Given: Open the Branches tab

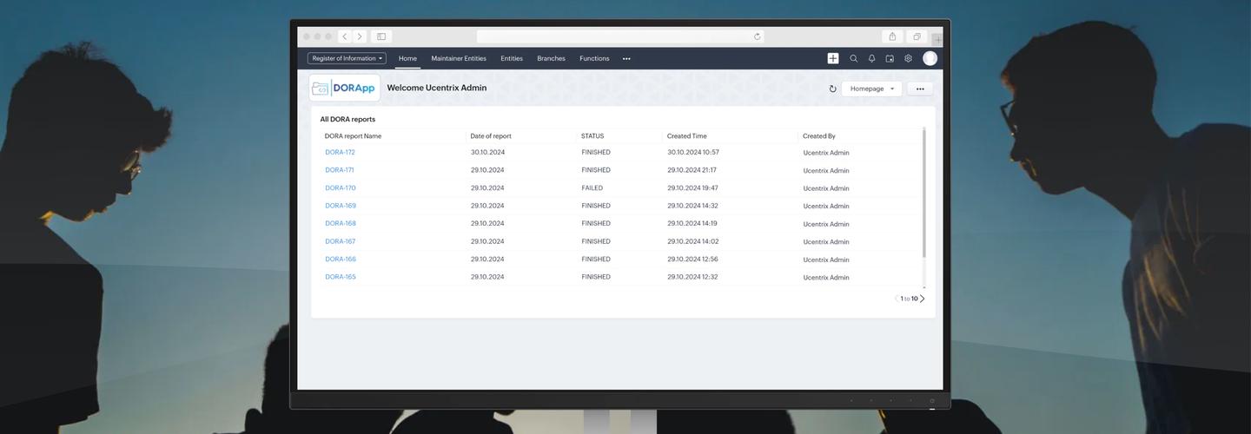Looking at the screenshot, I should click(551, 58).
